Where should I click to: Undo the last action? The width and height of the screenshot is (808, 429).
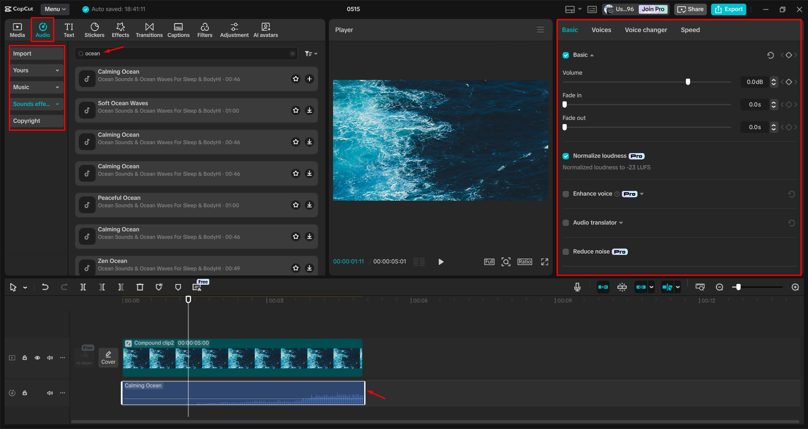[x=45, y=287]
